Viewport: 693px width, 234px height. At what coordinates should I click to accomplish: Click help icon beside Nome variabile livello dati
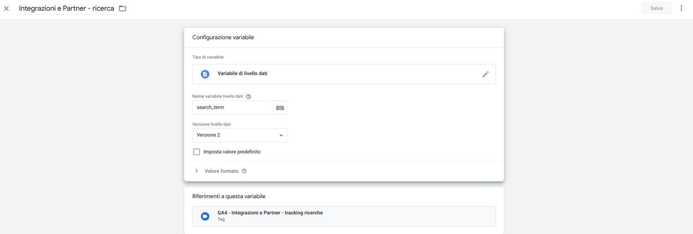click(x=249, y=97)
